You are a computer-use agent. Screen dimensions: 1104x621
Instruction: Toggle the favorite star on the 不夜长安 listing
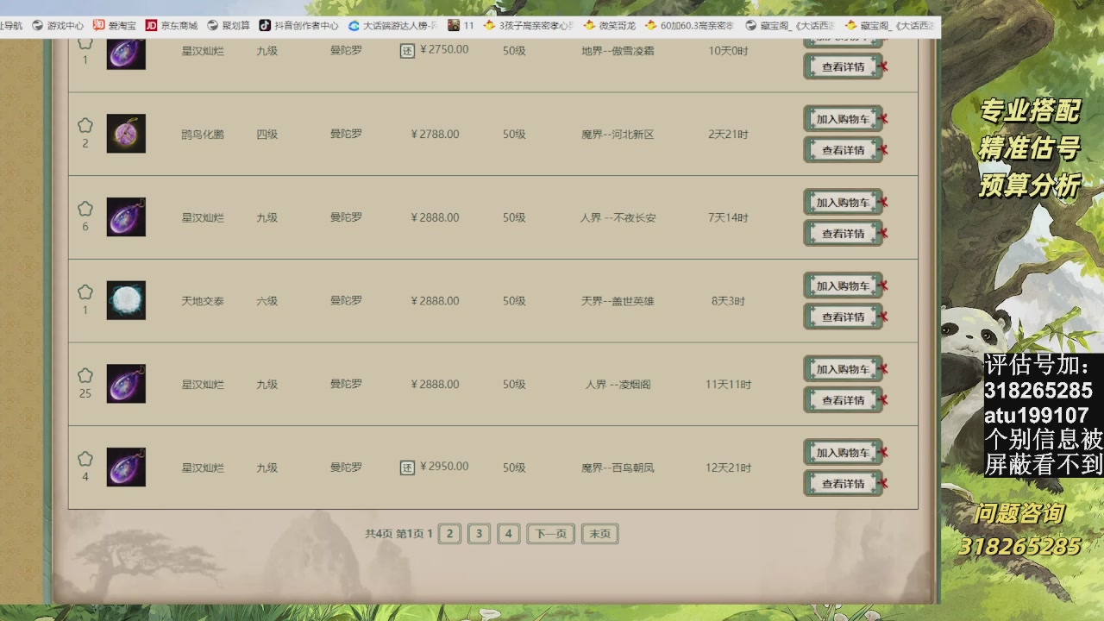(x=85, y=210)
